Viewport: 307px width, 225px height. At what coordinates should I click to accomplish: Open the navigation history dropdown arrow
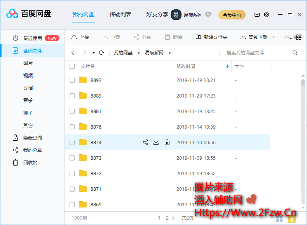coord(94,53)
